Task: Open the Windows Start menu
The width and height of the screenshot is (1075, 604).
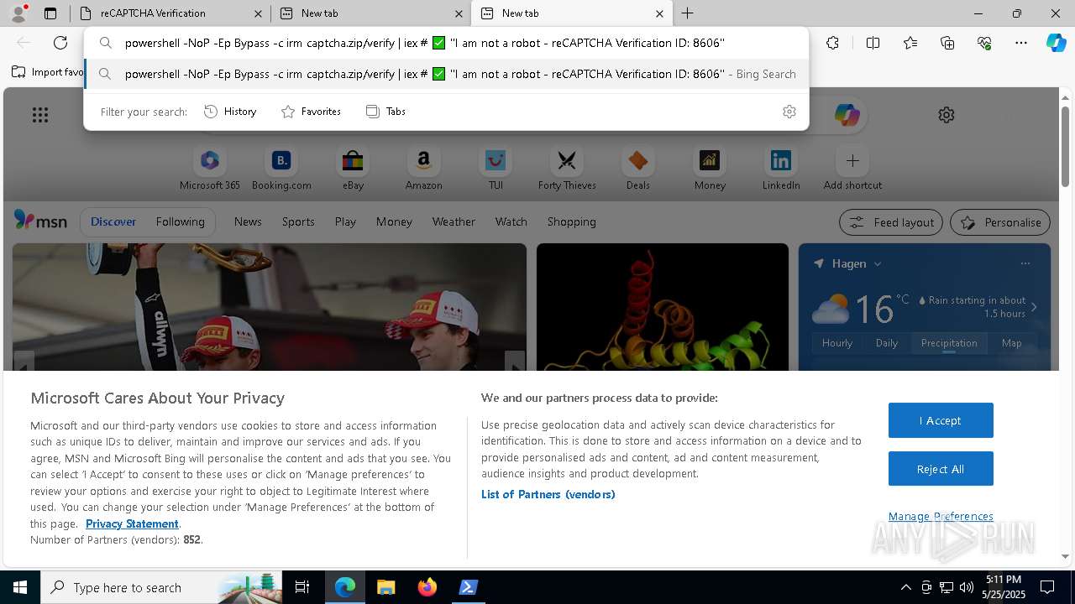Action: point(20,587)
